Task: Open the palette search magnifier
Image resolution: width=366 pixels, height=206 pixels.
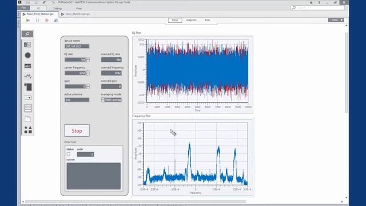Action: (x=27, y=34)
